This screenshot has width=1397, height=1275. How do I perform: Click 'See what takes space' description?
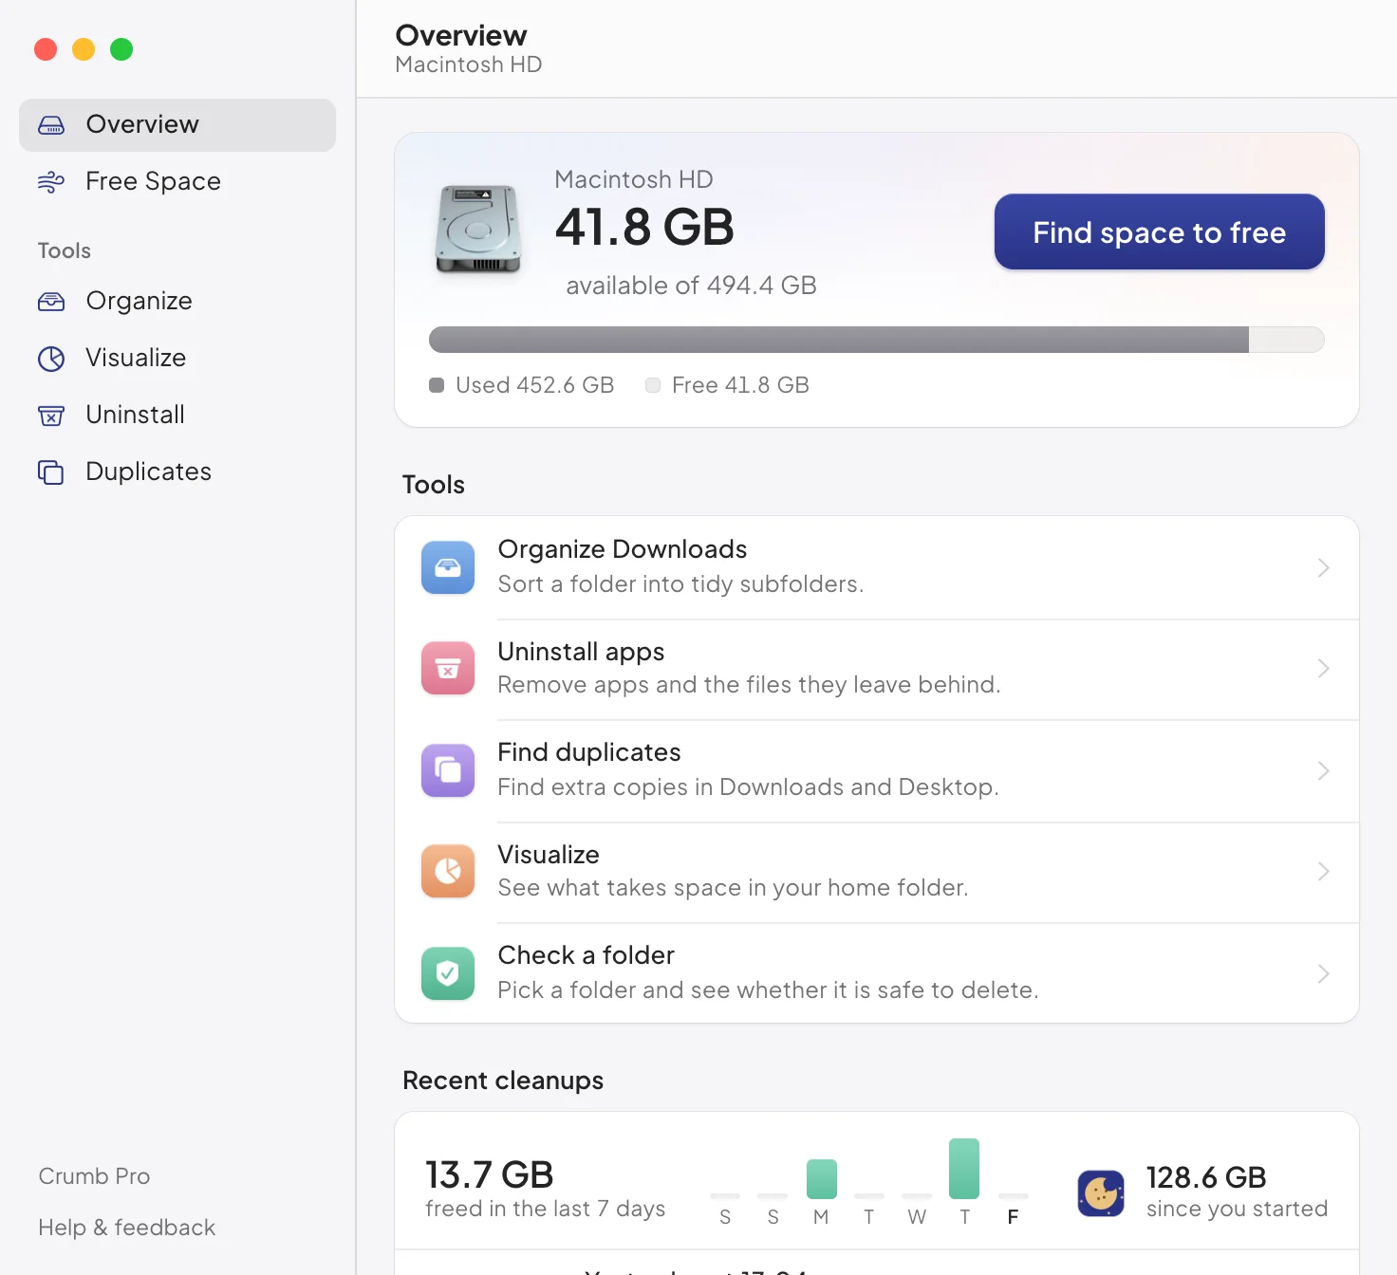pos(733,888)
